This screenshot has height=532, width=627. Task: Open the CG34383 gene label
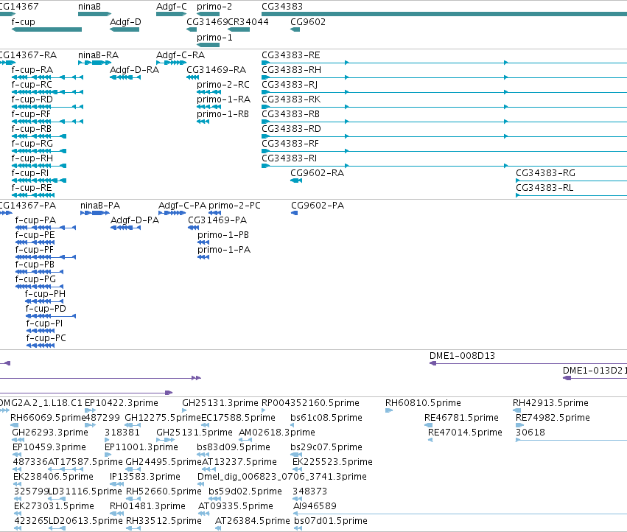click(282, 7)
